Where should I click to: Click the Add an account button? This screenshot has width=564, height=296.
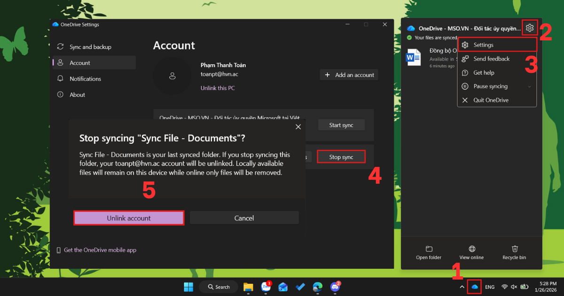coord(349,74)
